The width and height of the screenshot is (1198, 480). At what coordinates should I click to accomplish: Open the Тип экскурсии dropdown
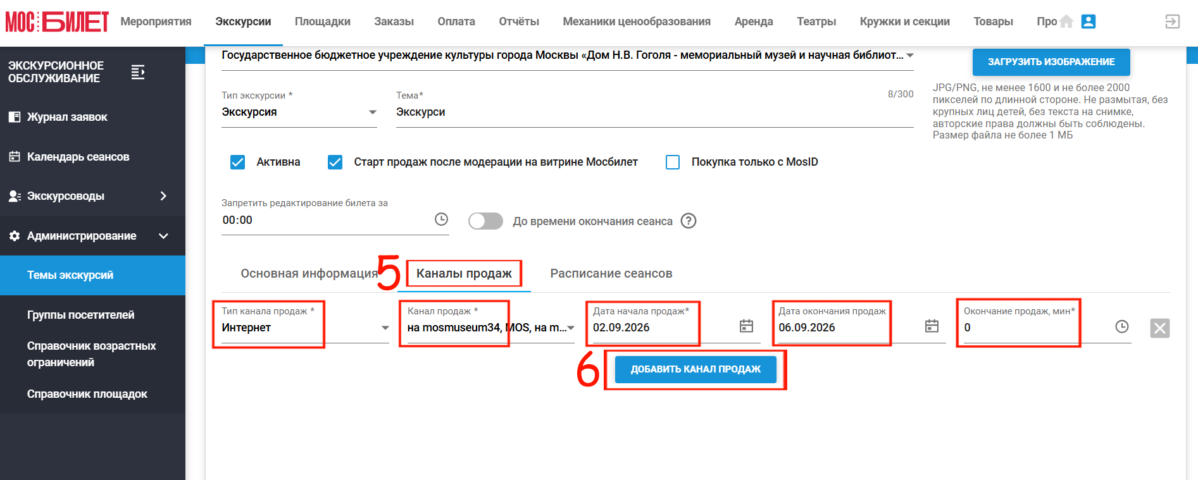299,112
